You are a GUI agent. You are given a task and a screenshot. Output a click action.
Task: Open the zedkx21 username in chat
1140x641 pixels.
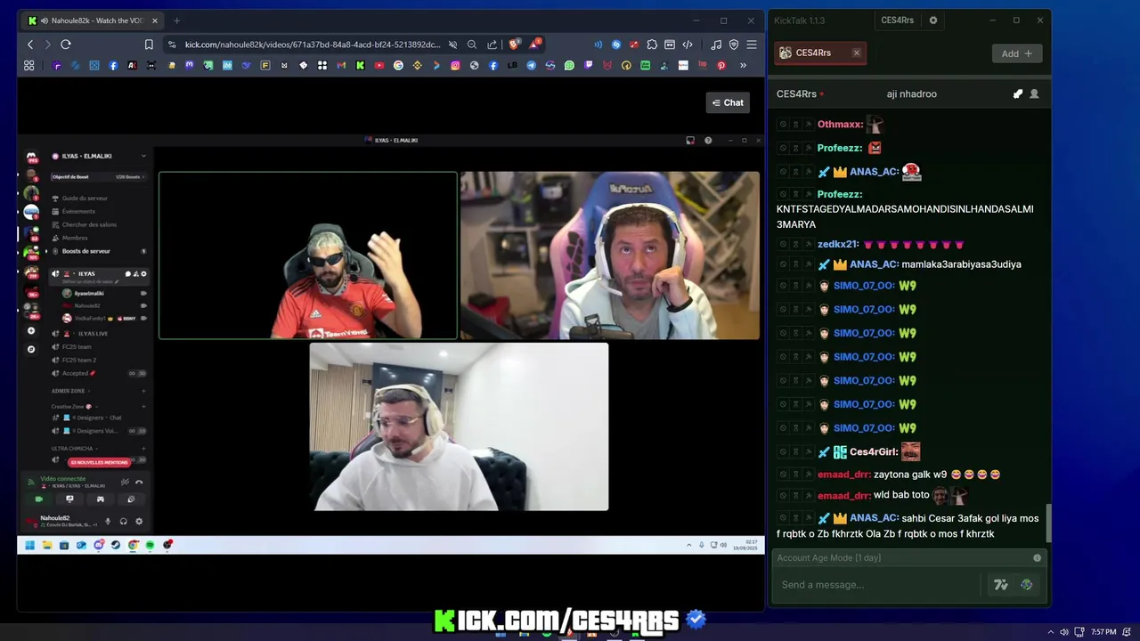click(838, 244)
